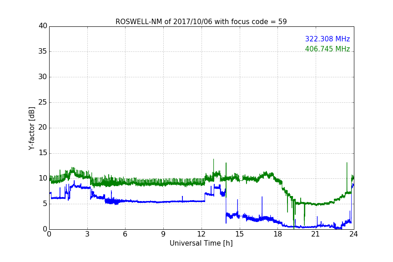Click the 'Universal Time [h]' axis label
393x262 pixels.
pyautogui.click(x=201, y=243)
